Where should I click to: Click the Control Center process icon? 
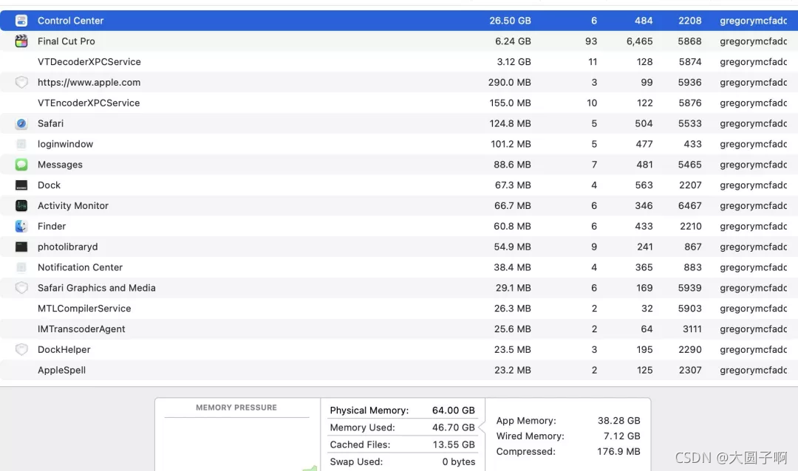tap(21, 21)
